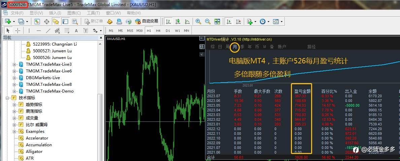Click the Profiles toolbar icon
The height and width of the screenshot is (161, 400).
[x=21, y=21]
